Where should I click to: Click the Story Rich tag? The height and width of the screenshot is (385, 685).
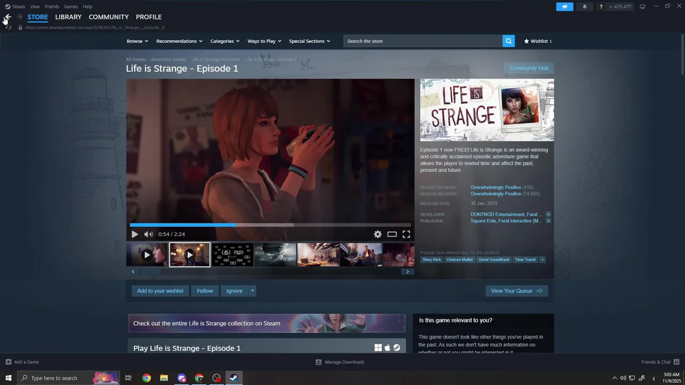pyautogui.click(x=432, y=260)
